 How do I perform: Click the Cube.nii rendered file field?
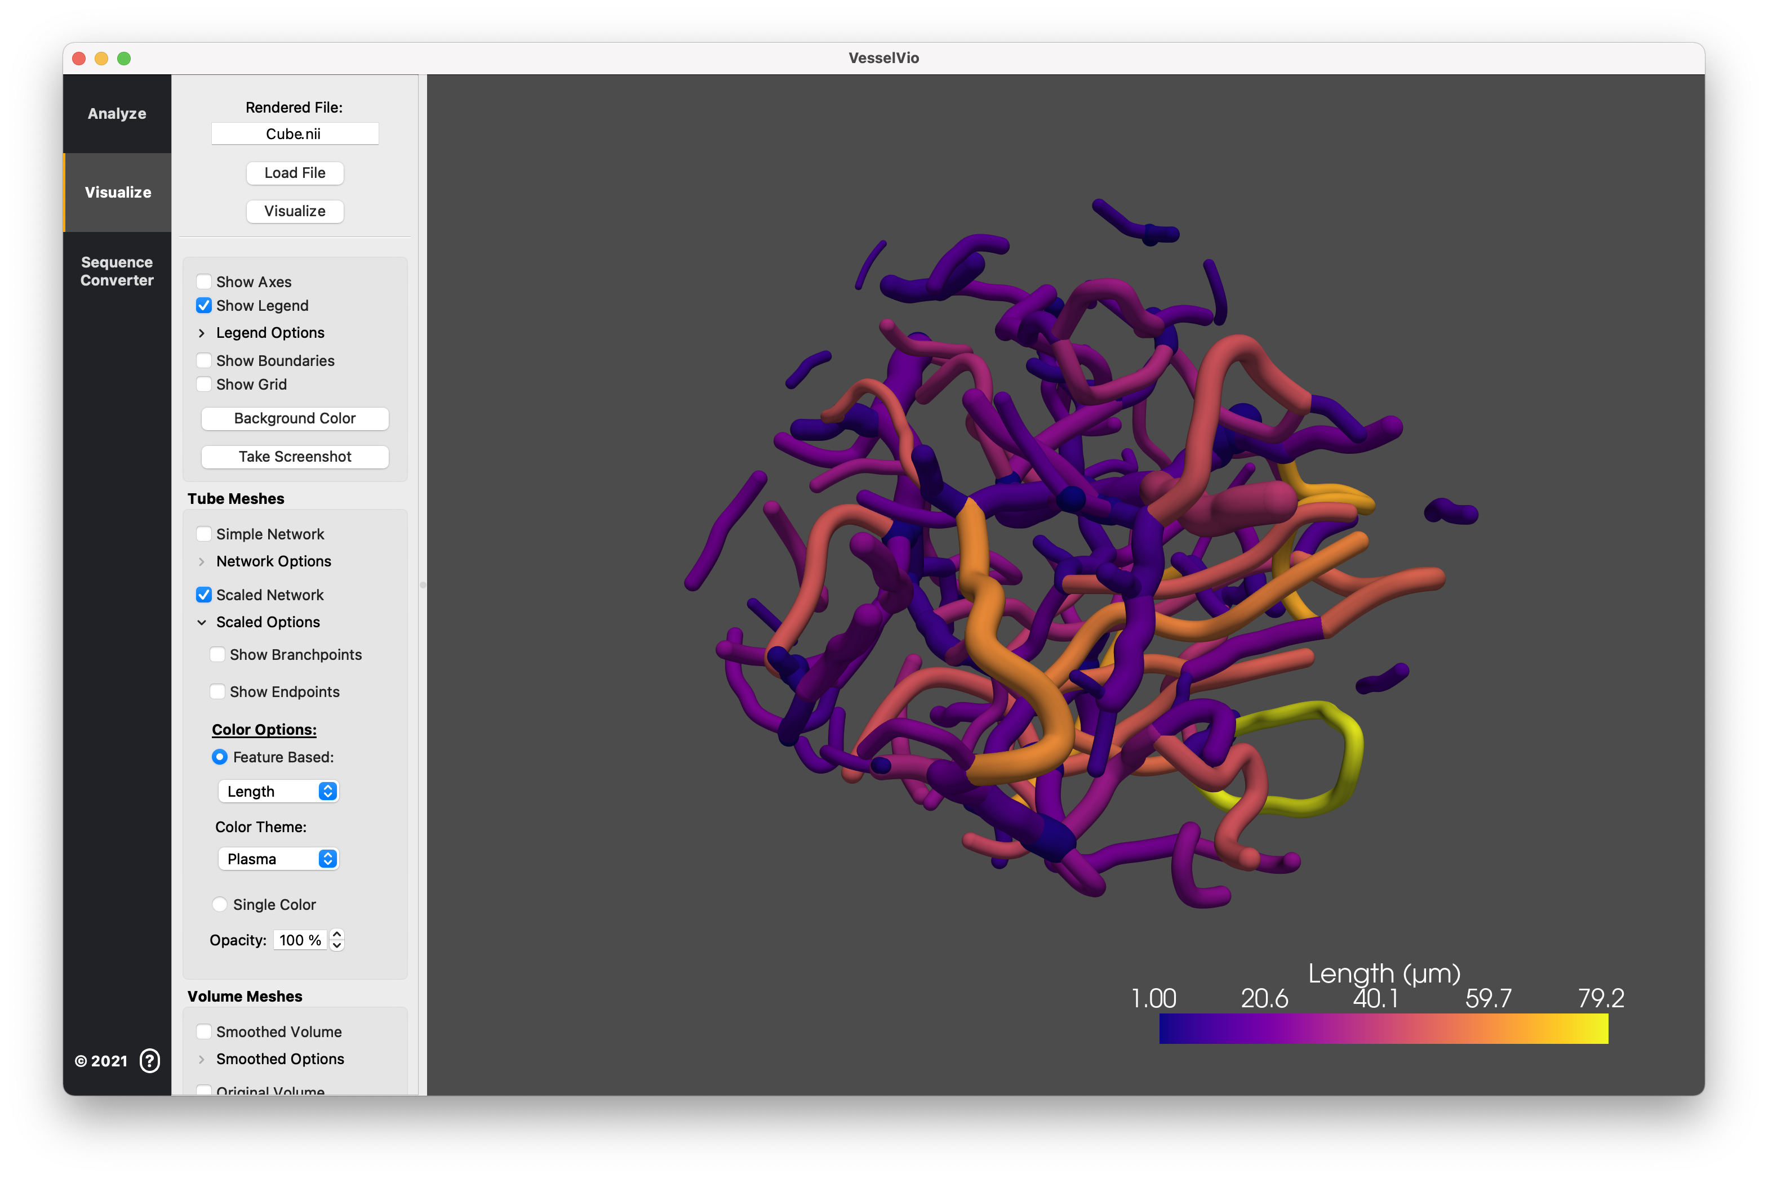click(294, 134)
